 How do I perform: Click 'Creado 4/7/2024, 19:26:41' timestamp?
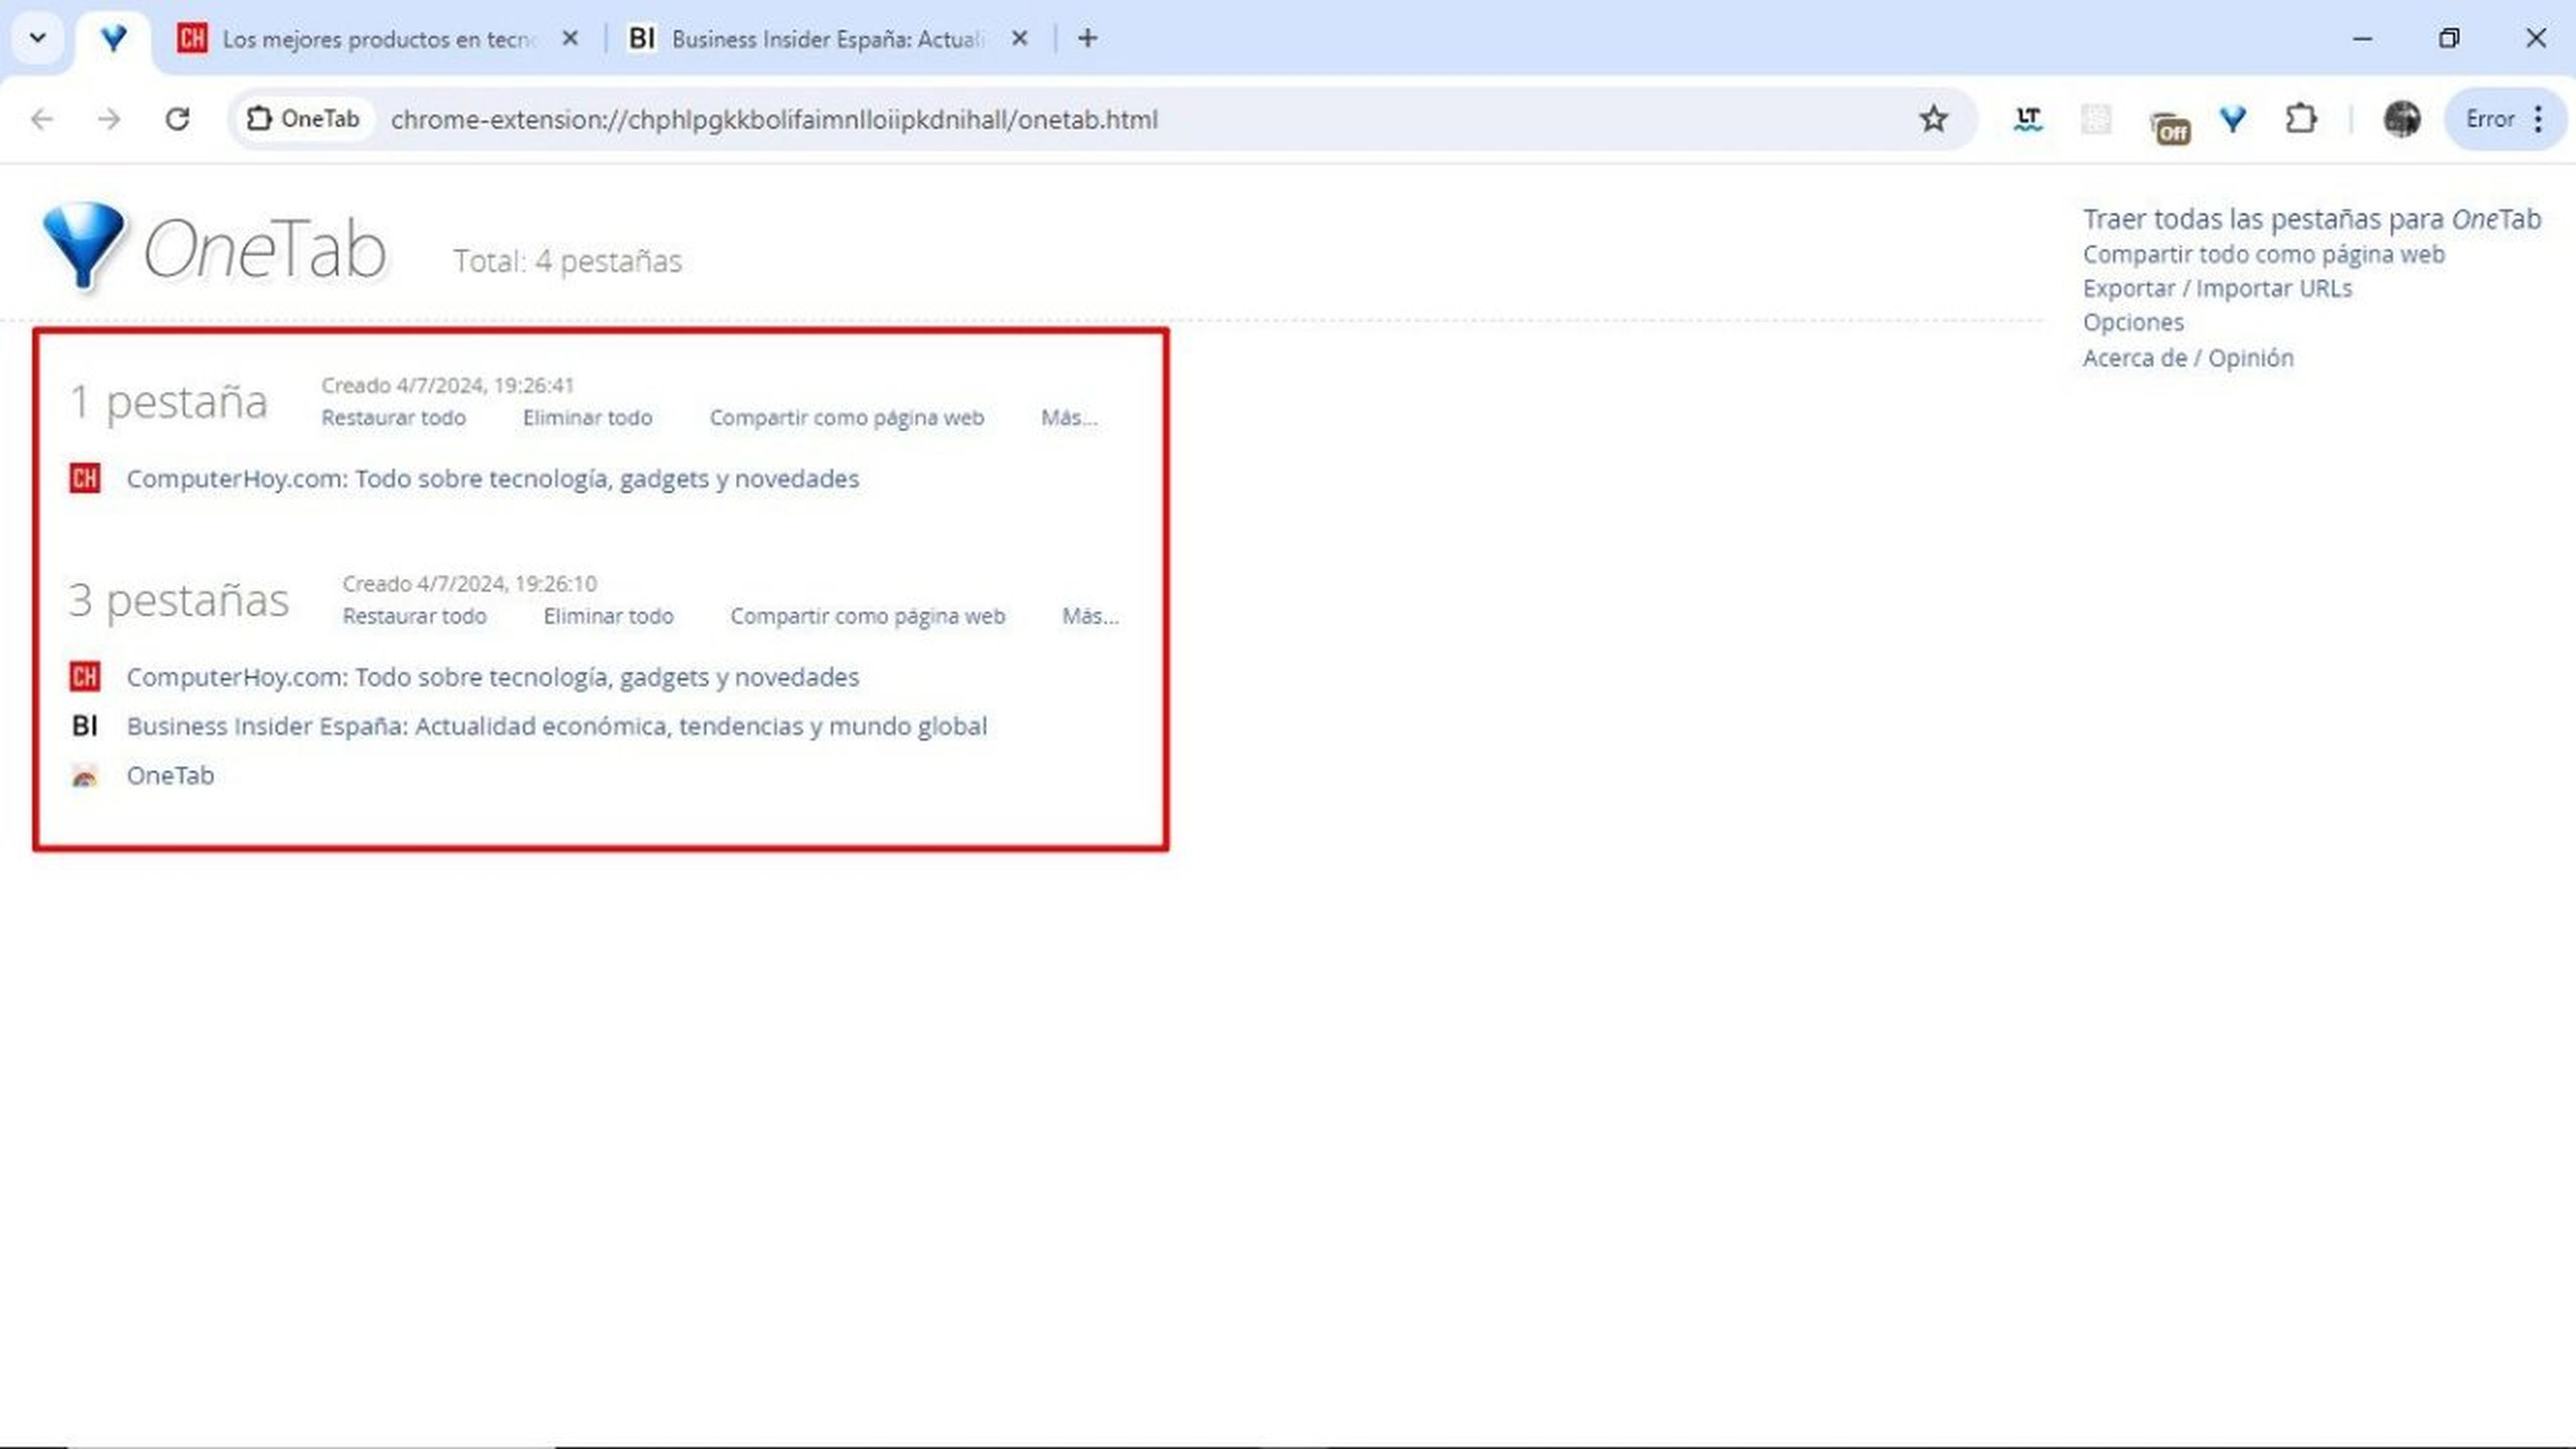click(447, 385)
